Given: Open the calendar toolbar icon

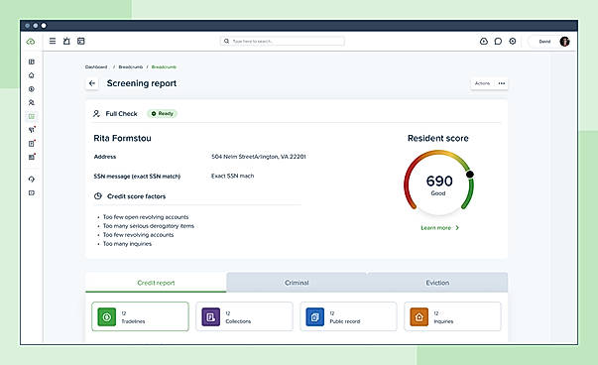Looking at the screenshot, I should 81,41.
